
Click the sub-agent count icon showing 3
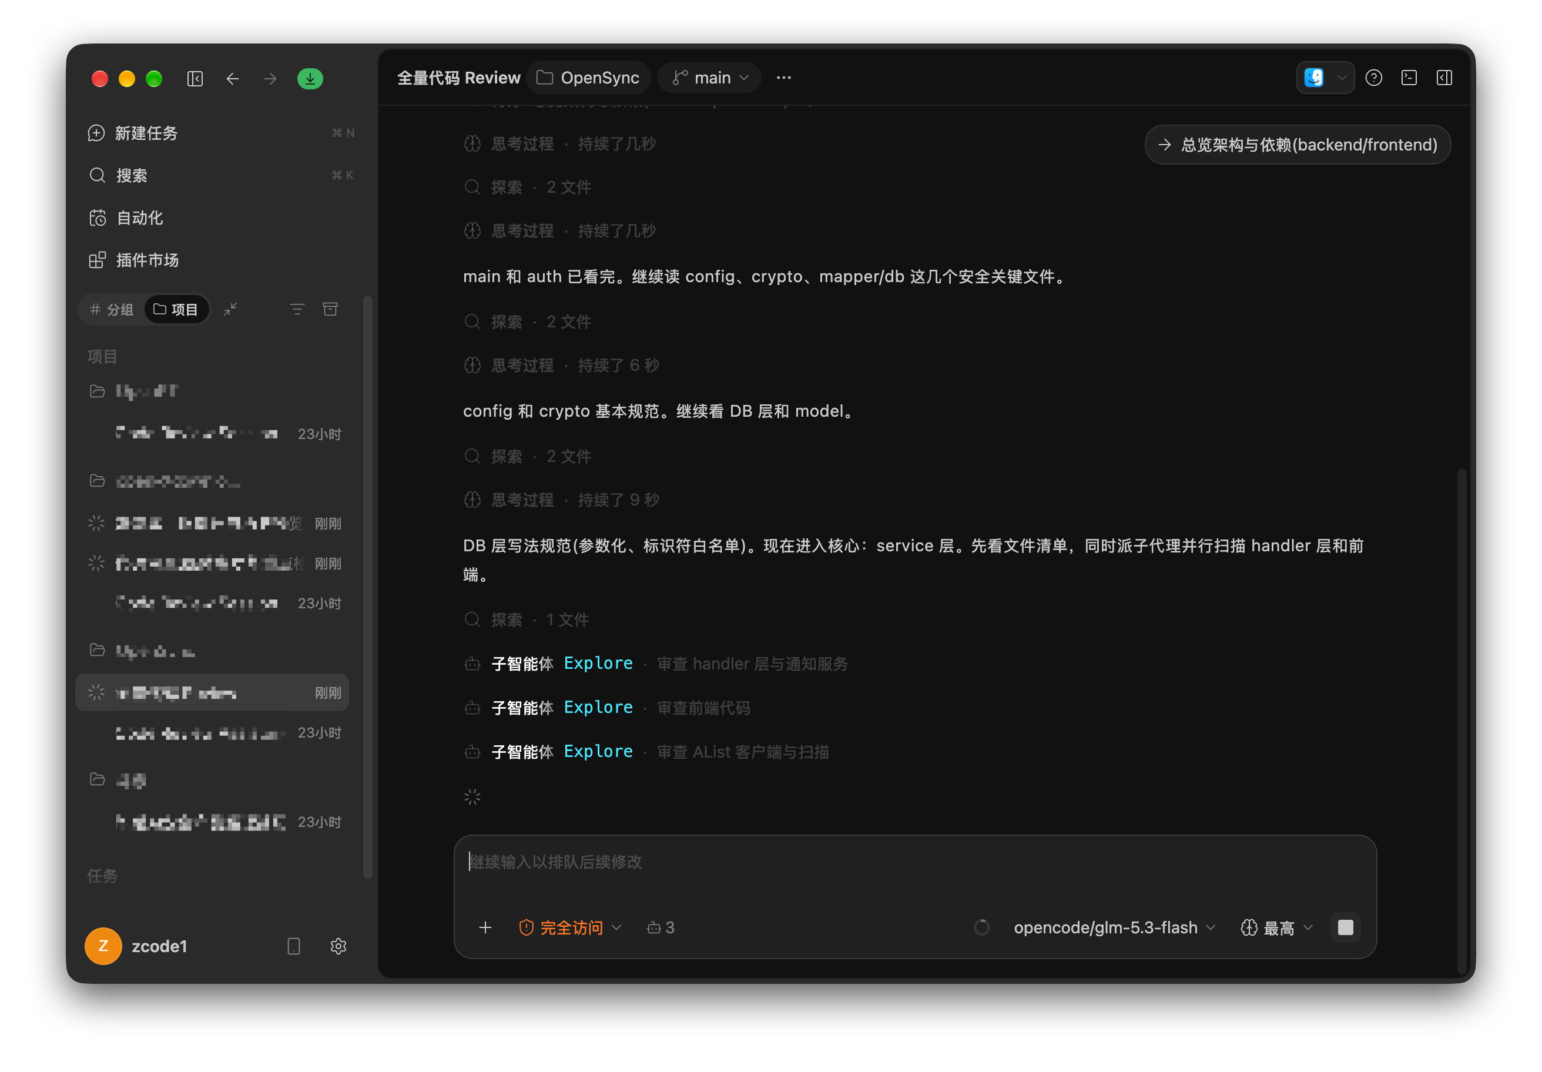coord(660,927)
